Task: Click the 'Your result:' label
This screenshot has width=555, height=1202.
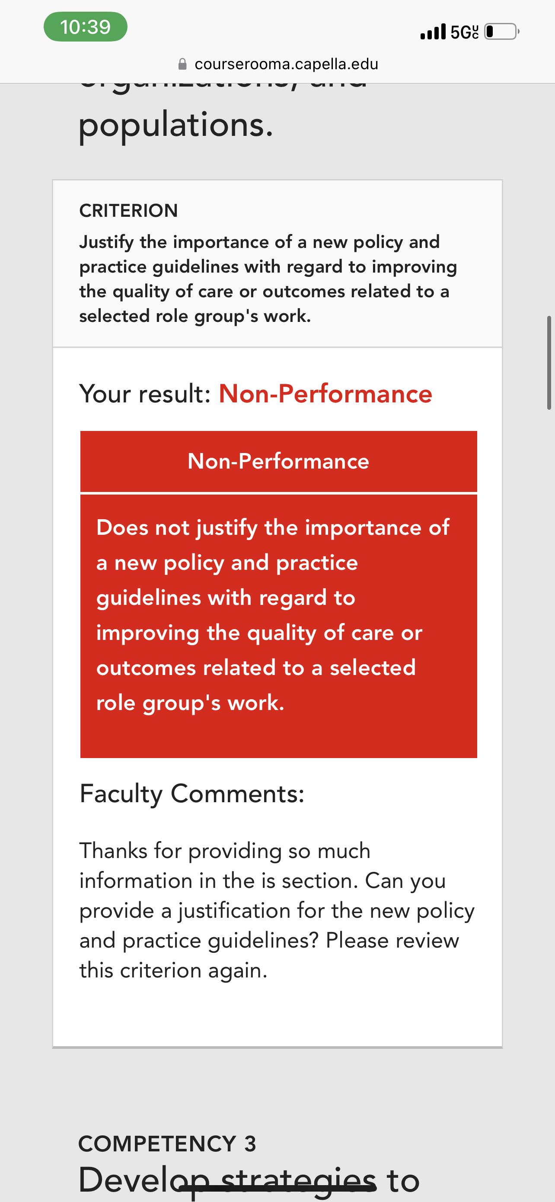Action: tap(145, 393)
